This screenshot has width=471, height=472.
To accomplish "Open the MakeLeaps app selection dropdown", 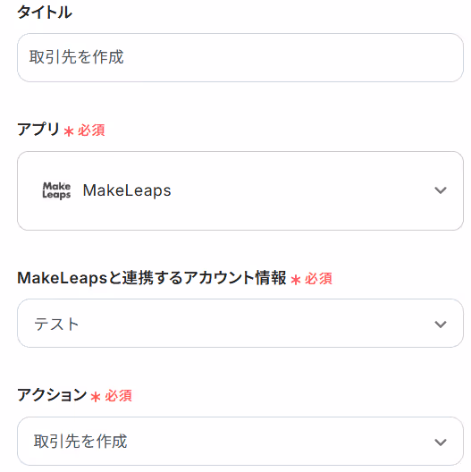I will pyautogui.click(x=240, y=190).
